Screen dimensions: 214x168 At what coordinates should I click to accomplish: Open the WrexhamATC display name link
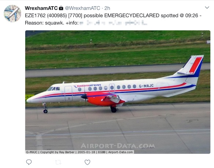coord(41,8)
